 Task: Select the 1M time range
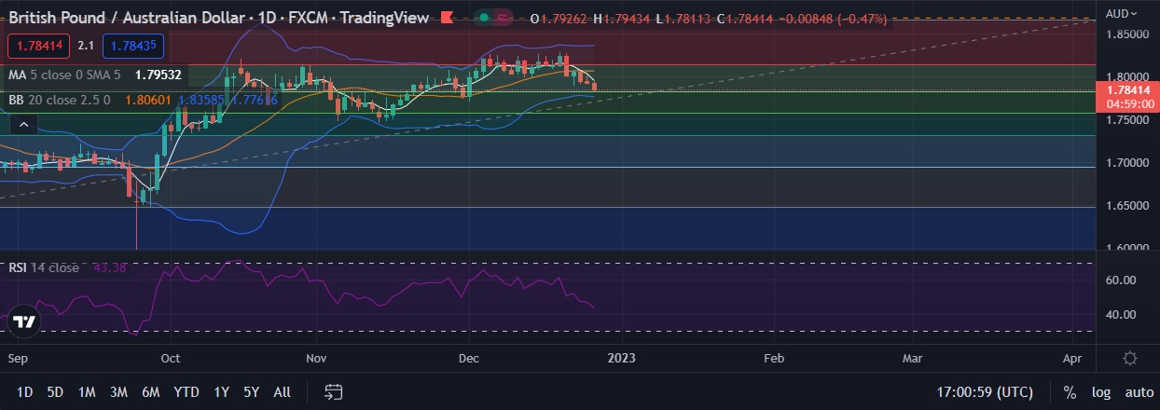click(87, 392)
